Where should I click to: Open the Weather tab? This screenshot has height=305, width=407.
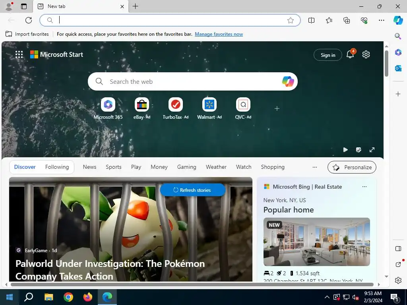[x=216, y=167]
